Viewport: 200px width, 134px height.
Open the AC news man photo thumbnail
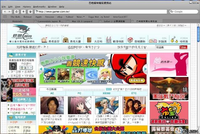pos(52,106)
